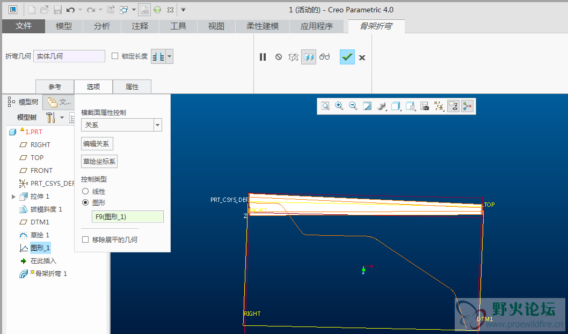Switch to the 模型 ribbon tab

click(x=64, y=26)
